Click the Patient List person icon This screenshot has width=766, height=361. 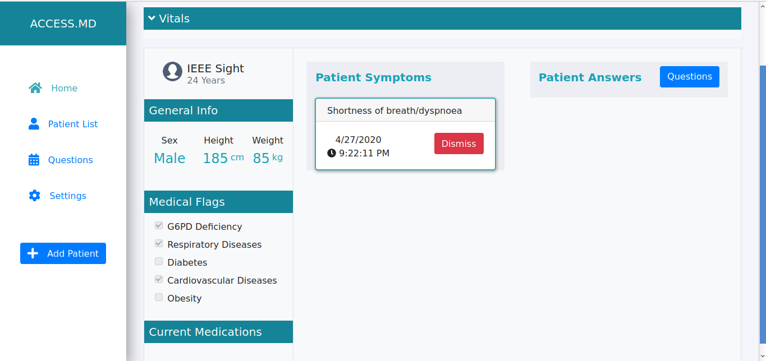34,124
